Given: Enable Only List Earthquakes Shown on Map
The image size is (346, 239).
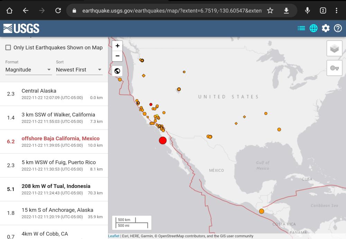Looking at the screenshot, I should click(8, 48).
